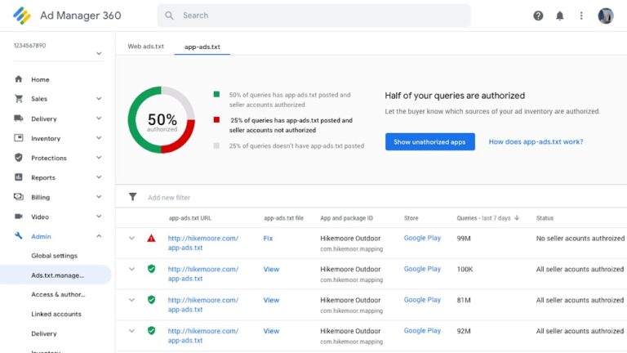This screenshot has width=627, height=353.
Task: Click the red warning triangle status icon
Action: click(151, 239)
